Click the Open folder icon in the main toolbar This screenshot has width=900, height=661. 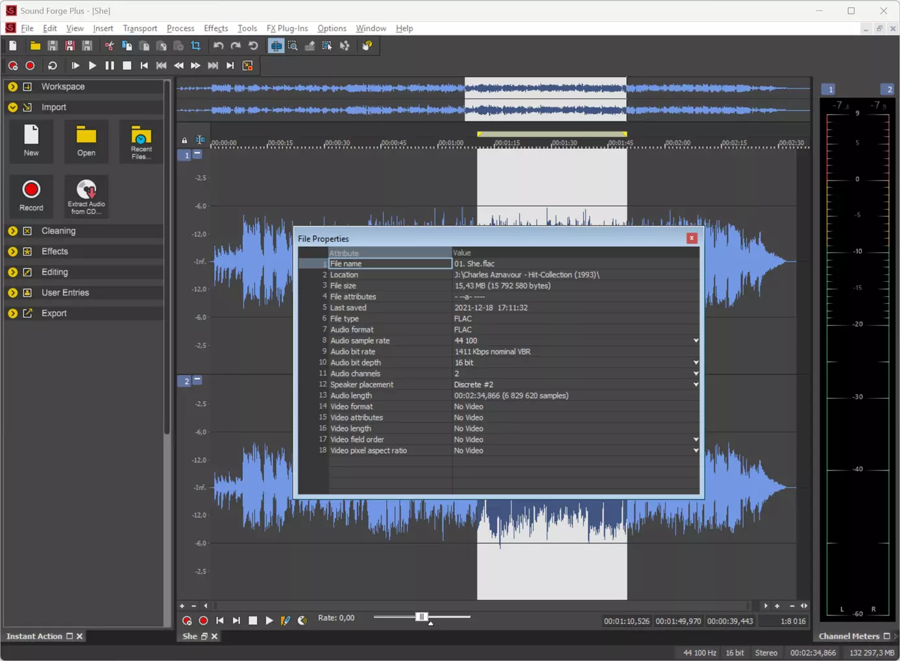pos(35,46)
